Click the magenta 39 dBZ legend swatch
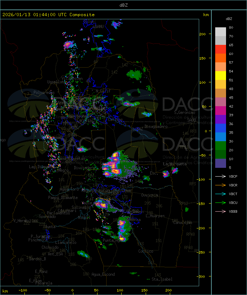Viewport: 247px width, 295px height. [x=220, y=111]
